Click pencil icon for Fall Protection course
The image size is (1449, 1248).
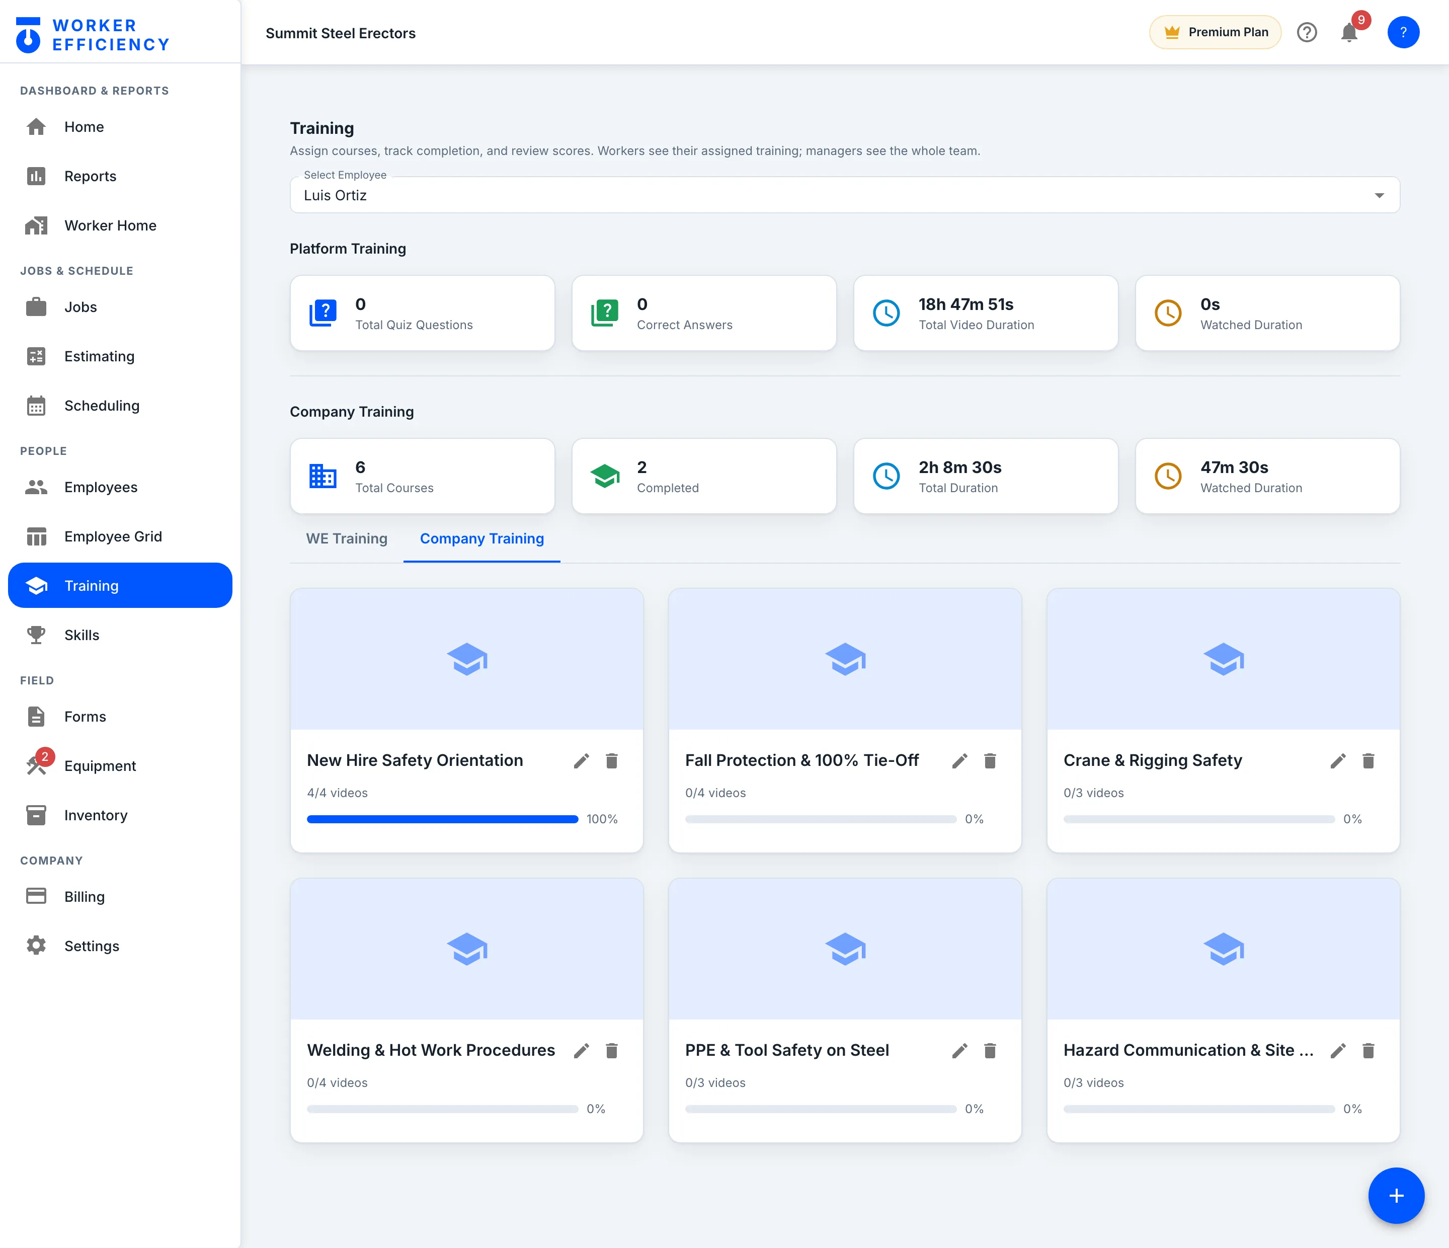click(959, 760)
